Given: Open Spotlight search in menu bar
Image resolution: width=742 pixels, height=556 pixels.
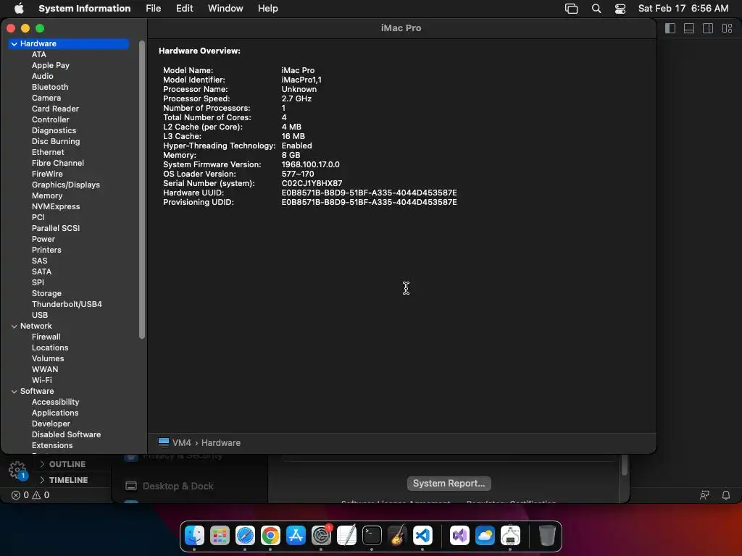Looking at the screenshot, I should click(x=596, y=9).
